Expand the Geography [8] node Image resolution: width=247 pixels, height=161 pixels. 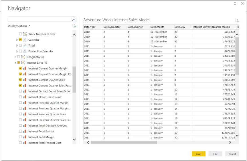pos(15,57)
